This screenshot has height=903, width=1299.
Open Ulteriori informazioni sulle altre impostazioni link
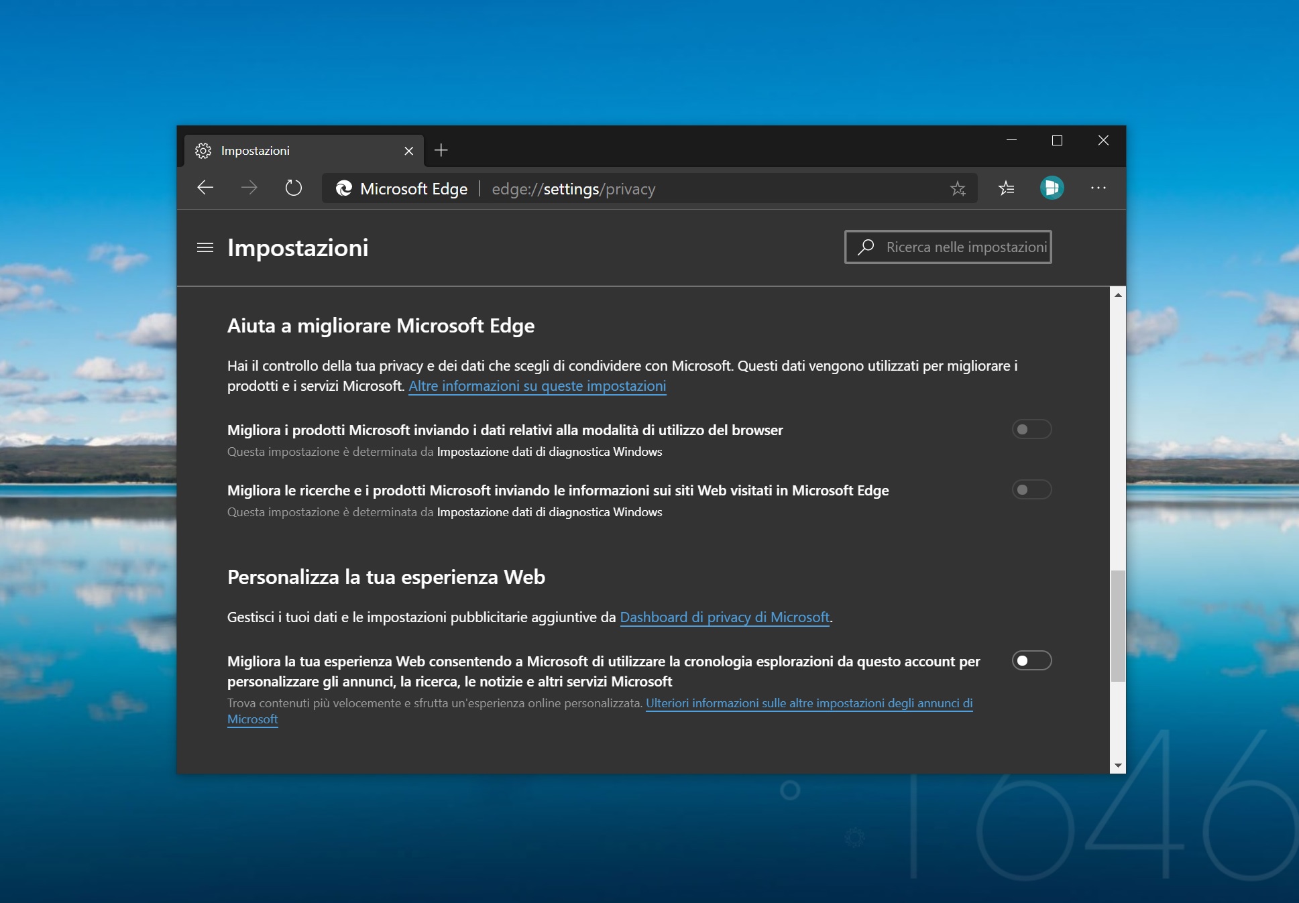pos(600,711)
